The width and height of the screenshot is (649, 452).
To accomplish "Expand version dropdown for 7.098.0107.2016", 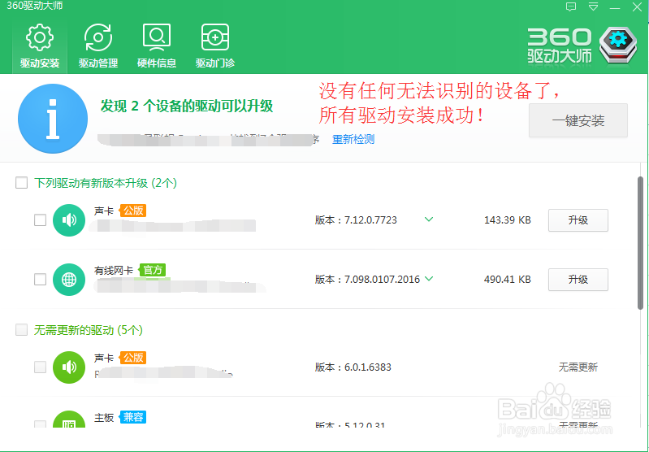I will tap(429, 278).
